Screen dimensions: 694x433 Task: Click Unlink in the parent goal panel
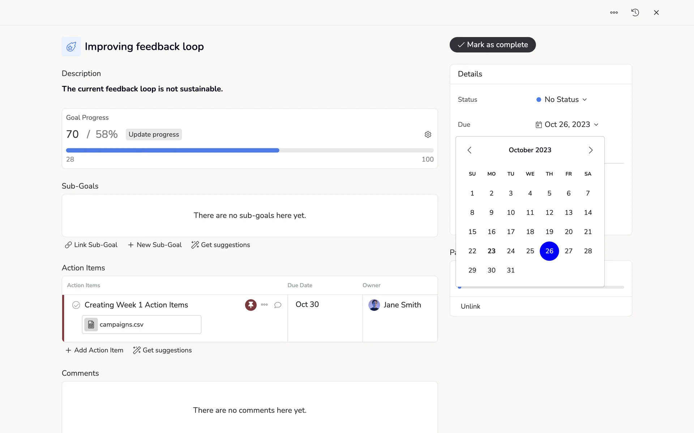470,306
